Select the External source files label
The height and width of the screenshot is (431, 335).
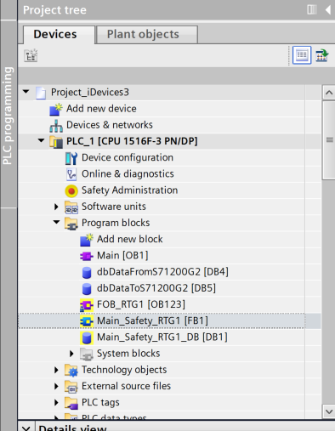tap(126, 386)
